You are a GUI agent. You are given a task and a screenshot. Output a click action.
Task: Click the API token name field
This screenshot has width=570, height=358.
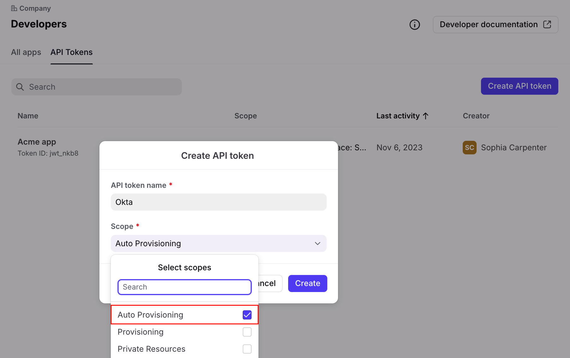click(x=218, y=202)
